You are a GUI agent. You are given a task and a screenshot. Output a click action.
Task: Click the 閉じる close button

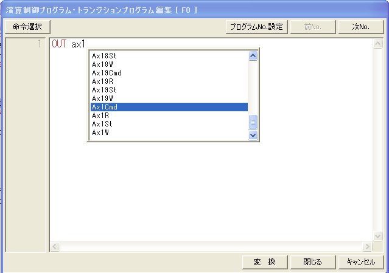click(312, 262)
